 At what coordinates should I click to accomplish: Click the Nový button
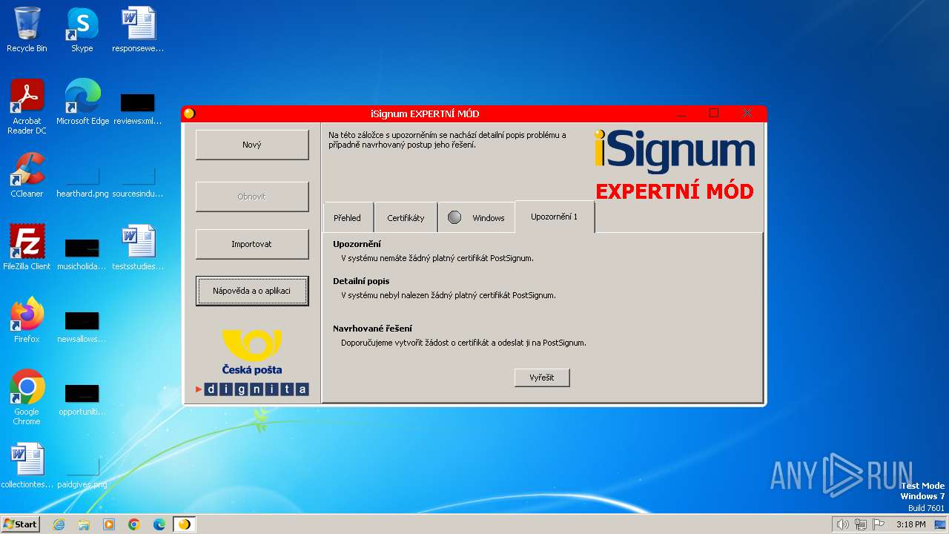coord(252,145)
